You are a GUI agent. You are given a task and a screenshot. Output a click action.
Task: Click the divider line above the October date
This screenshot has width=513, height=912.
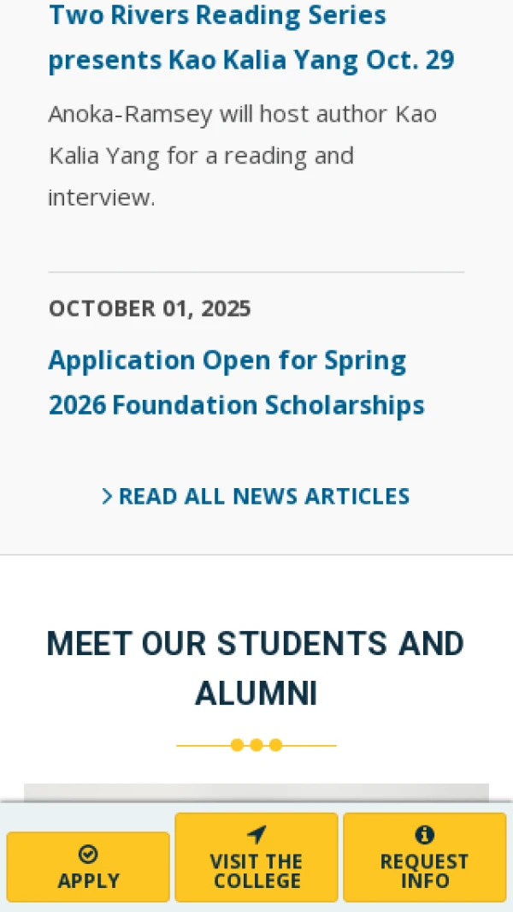[x=256, y=272]
